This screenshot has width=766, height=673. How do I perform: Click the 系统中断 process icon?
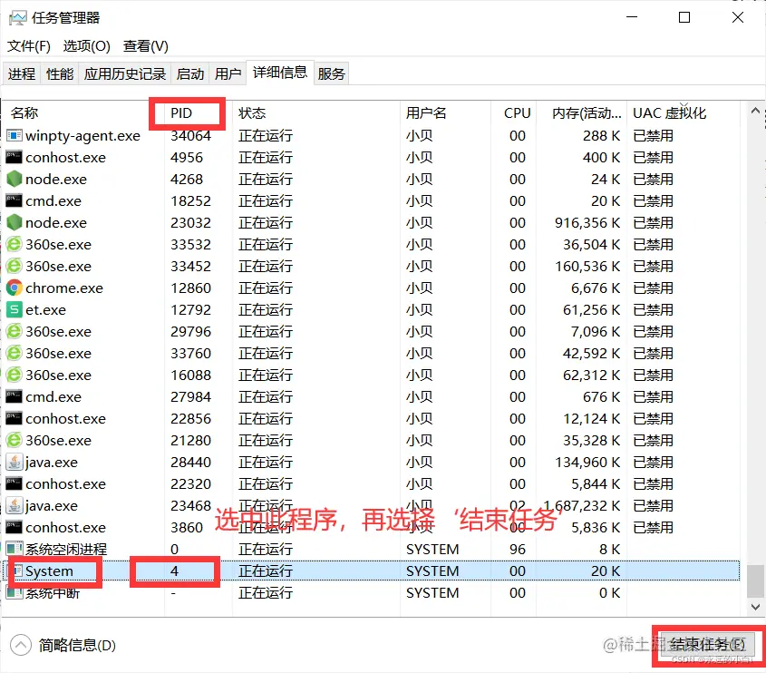click(x=15, y=593)
